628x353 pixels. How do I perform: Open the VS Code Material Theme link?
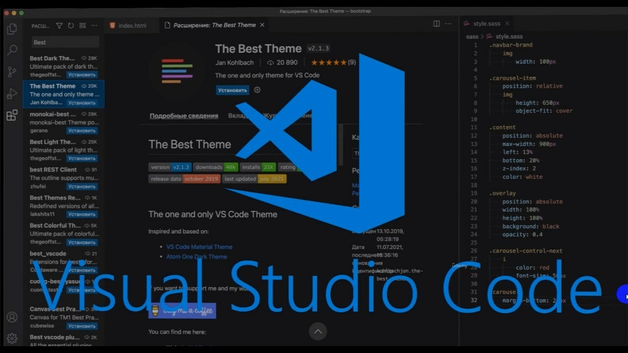[199, 247]
